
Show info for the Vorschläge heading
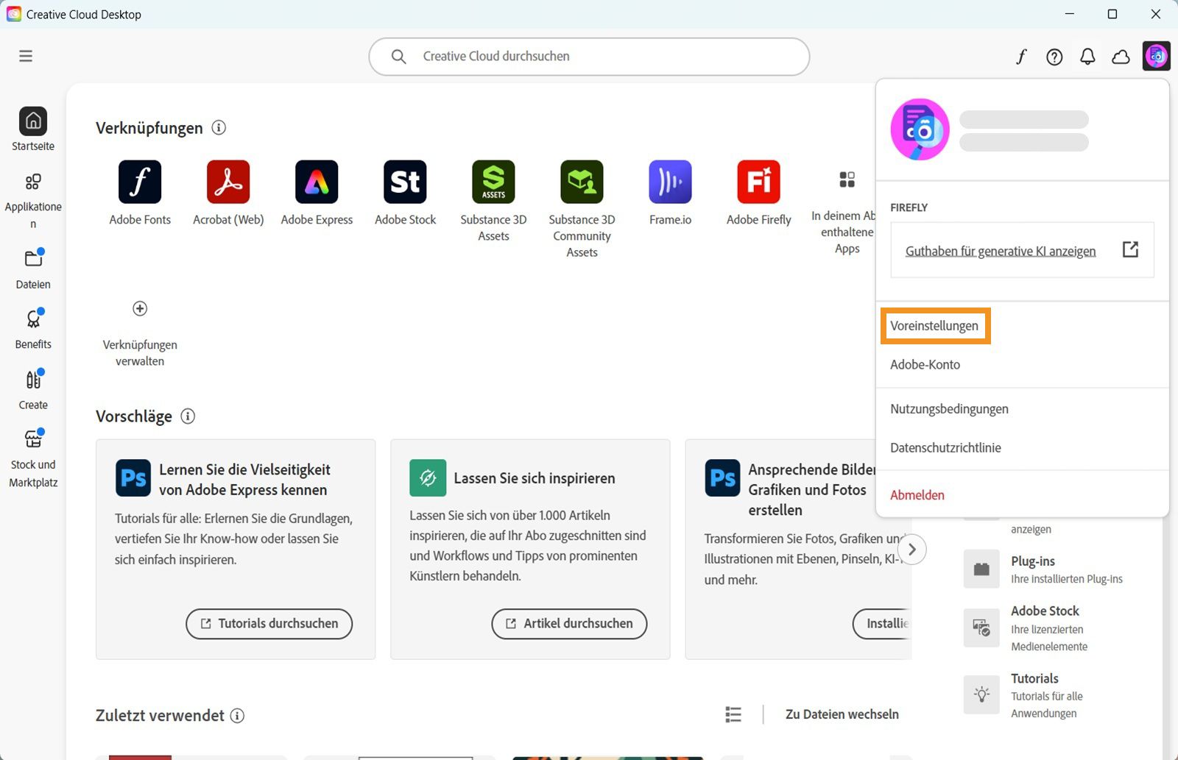tap(188, 416)
